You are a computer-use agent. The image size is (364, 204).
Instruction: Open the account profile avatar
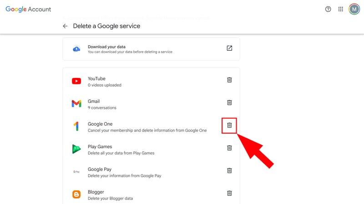point(354,9)
